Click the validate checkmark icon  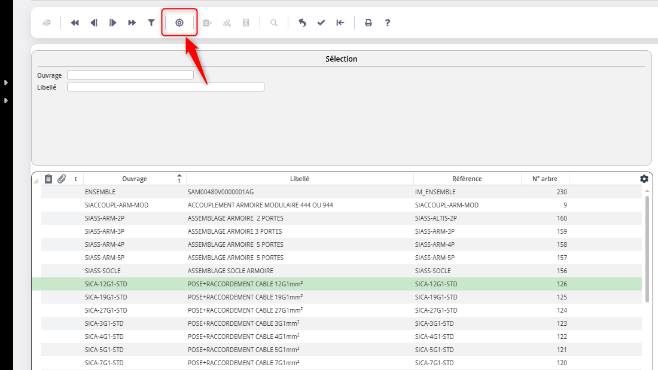(321, 23)
